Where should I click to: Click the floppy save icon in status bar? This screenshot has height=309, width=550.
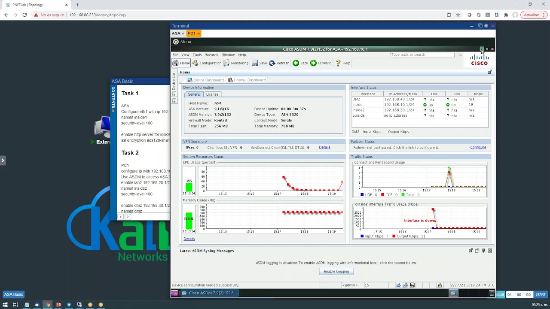click(412, 285)
